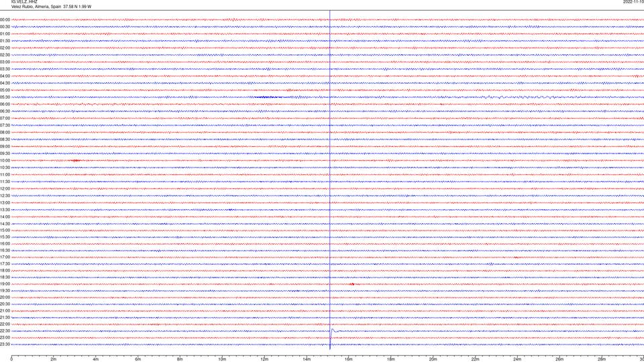This screenshot has width=644, height=362.
Task: Click the 18:30 time label
Action: 5,278
